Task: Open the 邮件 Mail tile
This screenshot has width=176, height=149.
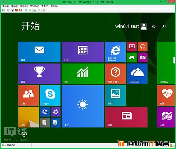Action: click(x=39, y=52)
